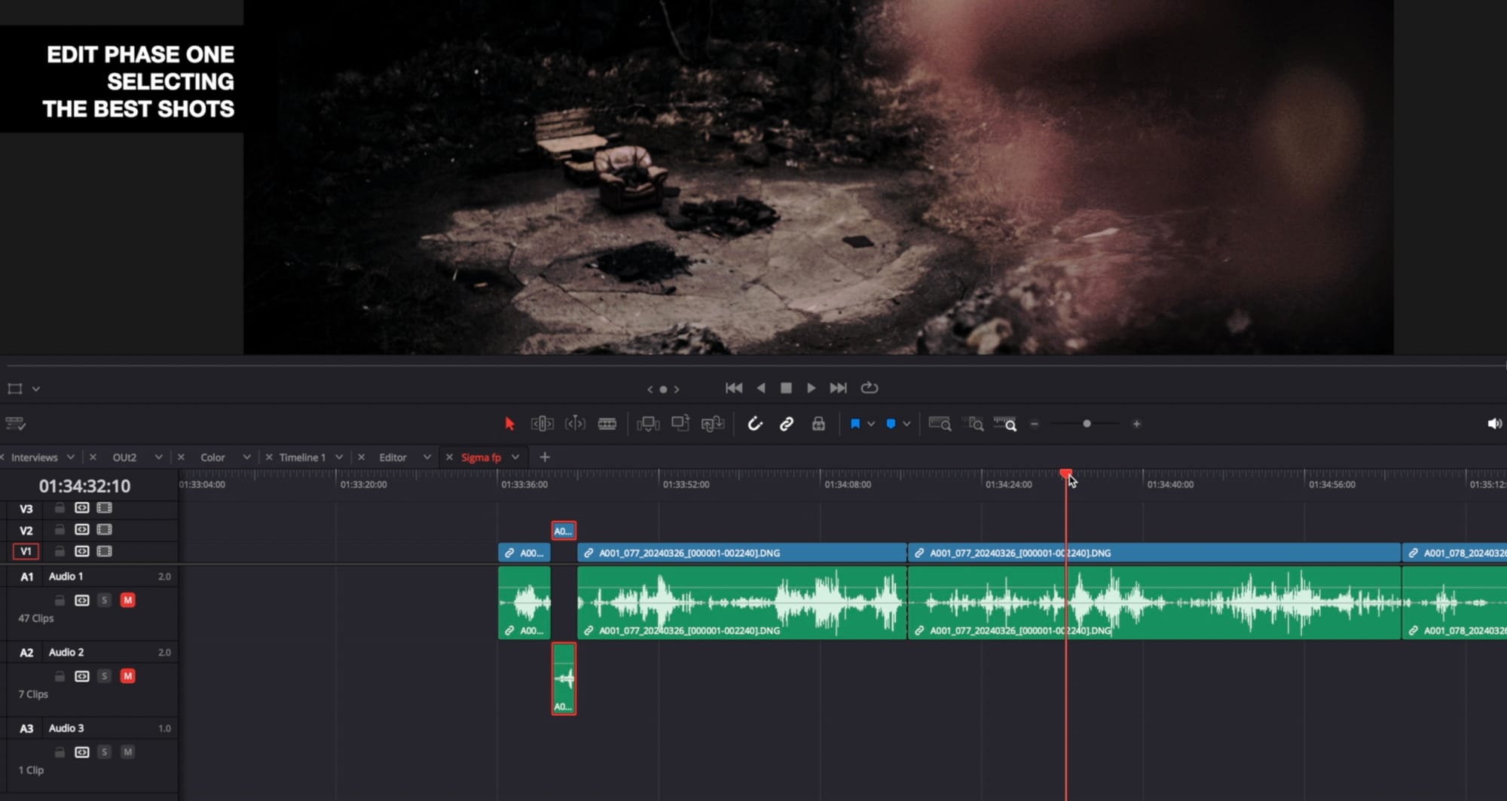Close the Color timeline tab
The image size is (1507, 801).
point(181,457)
